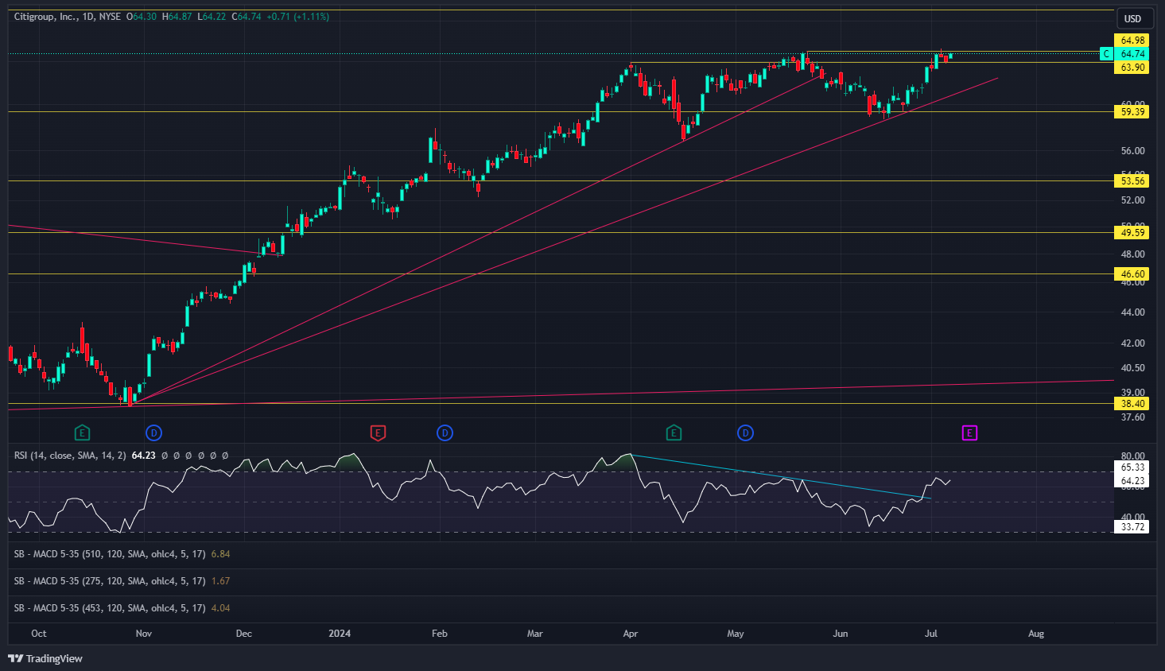Click the MACD value 1.67
Screen dimensions: 1165x671
[x=220, y=581]
